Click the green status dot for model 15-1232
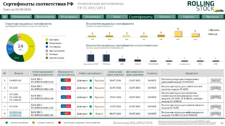 [91, 88]
